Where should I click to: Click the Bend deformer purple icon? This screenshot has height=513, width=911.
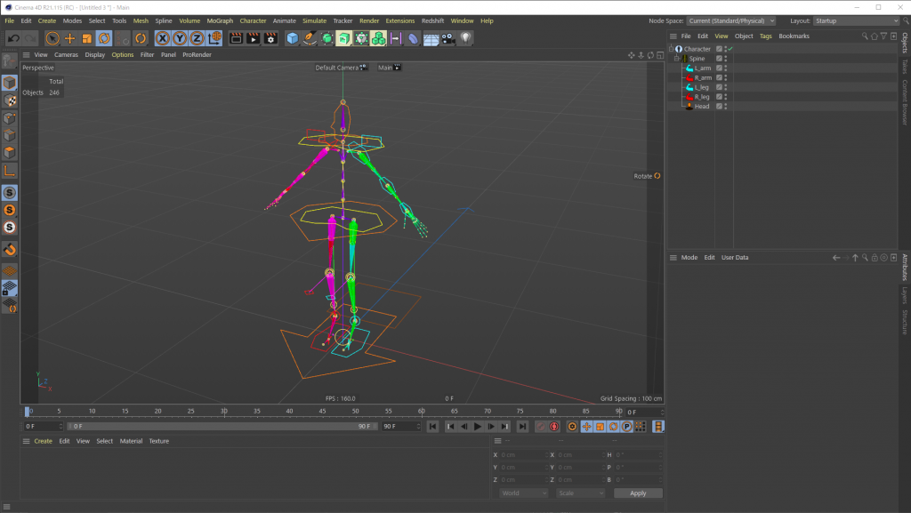tap(413, 38)
